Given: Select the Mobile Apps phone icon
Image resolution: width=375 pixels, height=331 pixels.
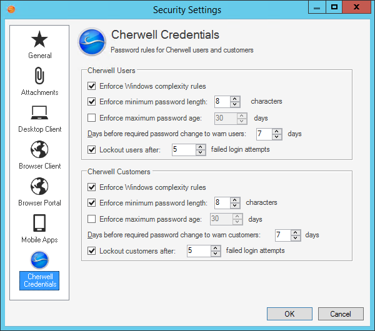Looking at the screenshot, I should [39, 223].
